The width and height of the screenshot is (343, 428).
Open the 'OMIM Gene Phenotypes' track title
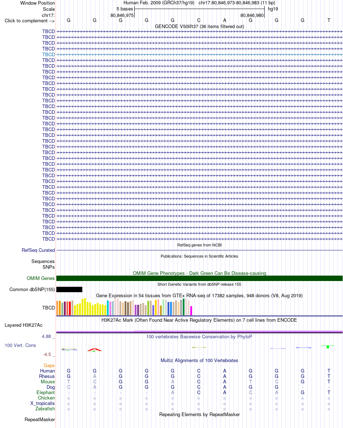pyautogui.click(x=199, y=273)
